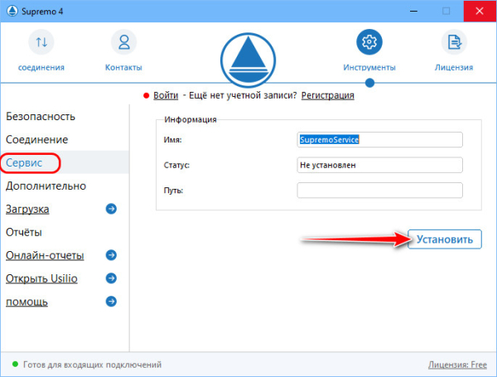Click the empty Путь input field
The image size is (497, 377).
[379, 191]
